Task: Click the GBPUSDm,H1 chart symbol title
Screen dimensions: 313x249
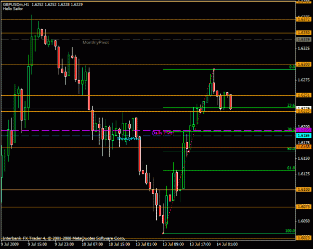Action: point(16,5)
